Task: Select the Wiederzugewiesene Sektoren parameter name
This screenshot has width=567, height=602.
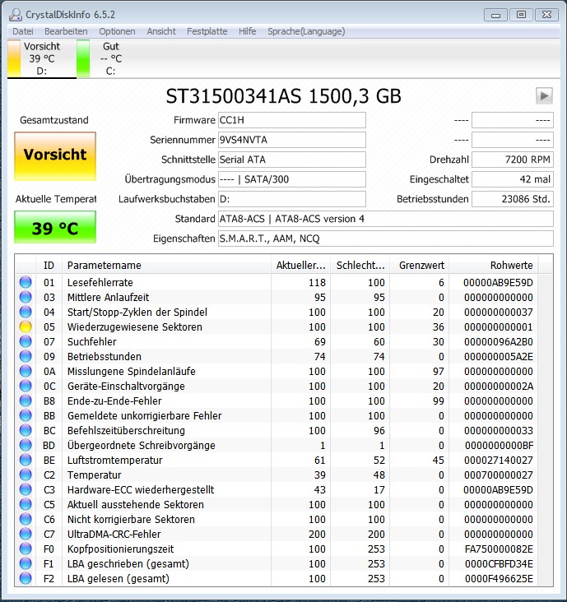Action: tap(135, 327)
